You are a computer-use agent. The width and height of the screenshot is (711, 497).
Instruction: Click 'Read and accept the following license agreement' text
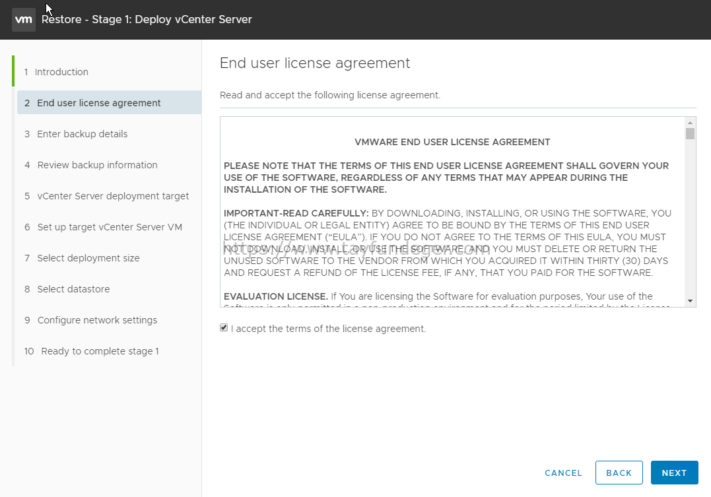(330, 95)
